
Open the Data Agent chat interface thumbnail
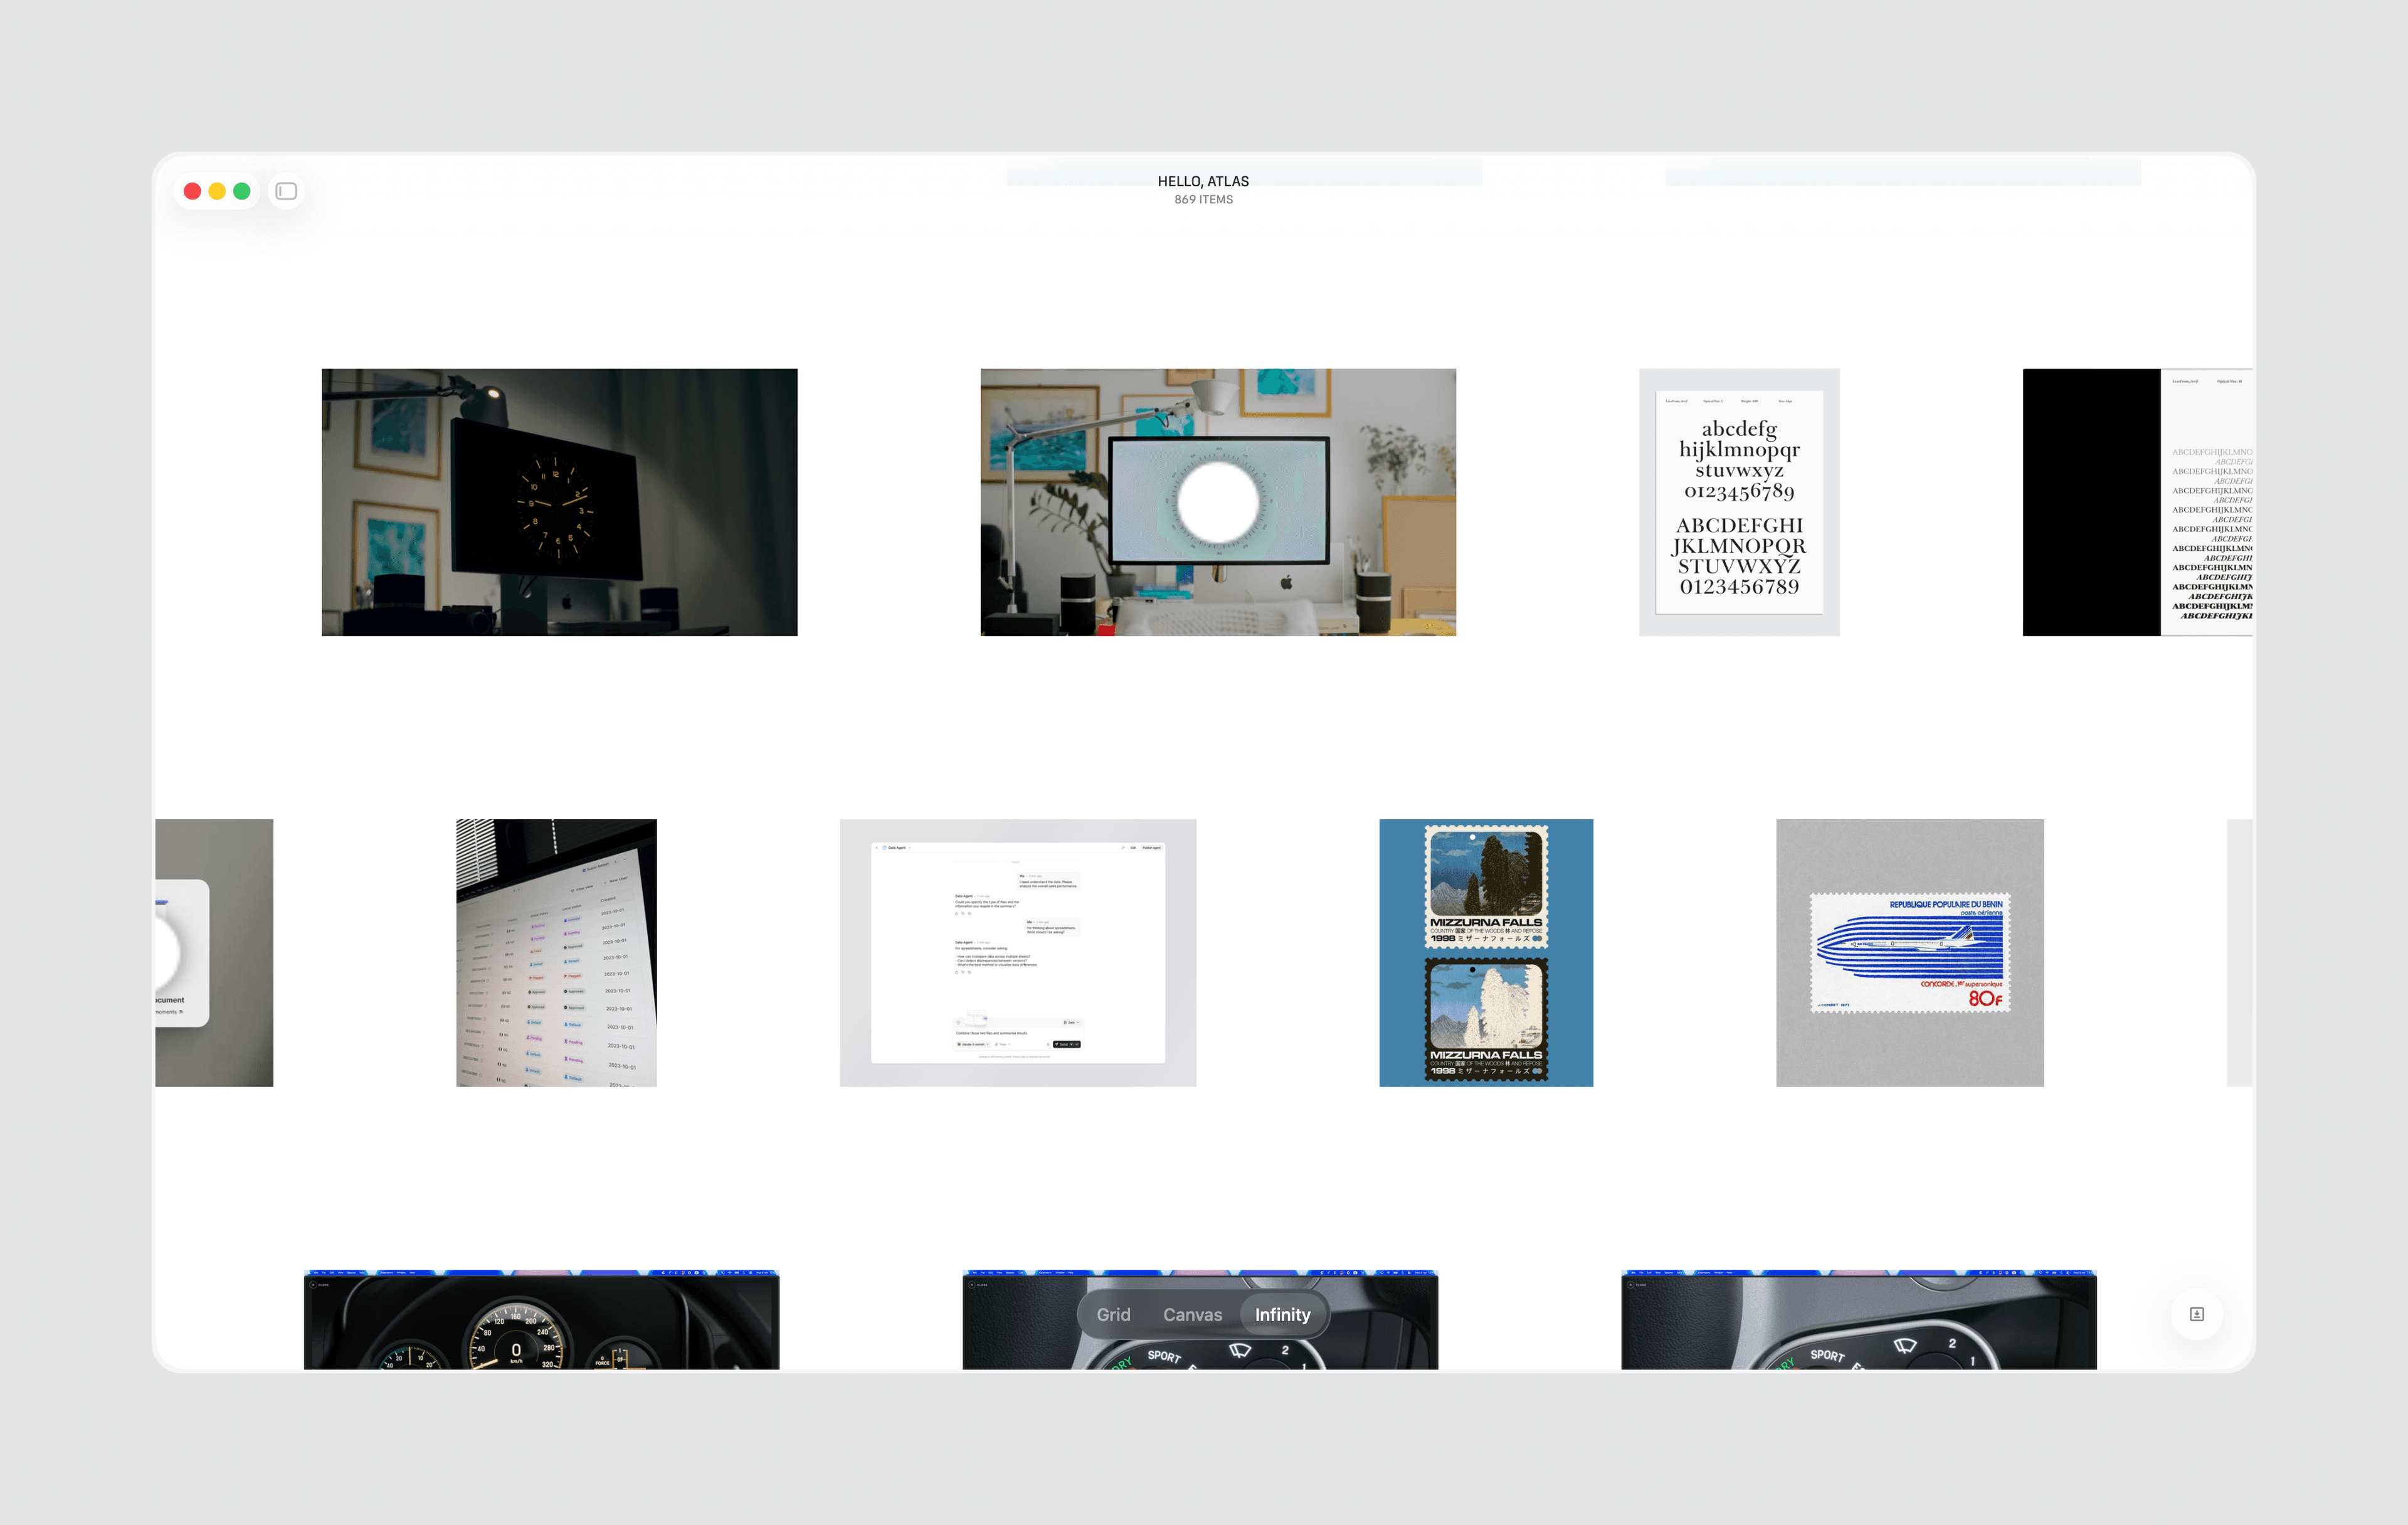coord(1018,953)
